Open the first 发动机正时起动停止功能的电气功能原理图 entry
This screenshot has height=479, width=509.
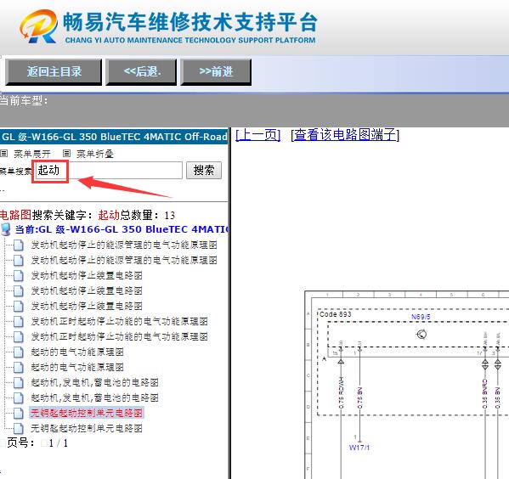click(120, 321)
